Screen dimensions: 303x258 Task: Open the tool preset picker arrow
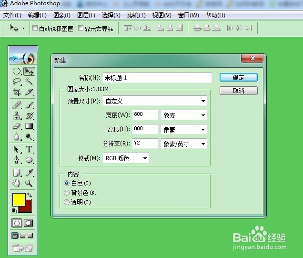click(x=23, y=28)
